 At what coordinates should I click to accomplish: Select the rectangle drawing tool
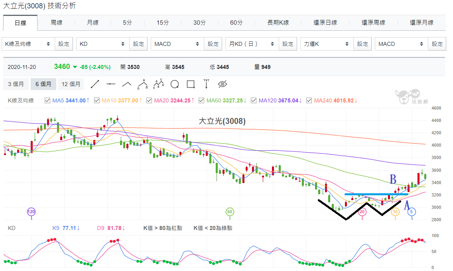(x=191, y=84)
